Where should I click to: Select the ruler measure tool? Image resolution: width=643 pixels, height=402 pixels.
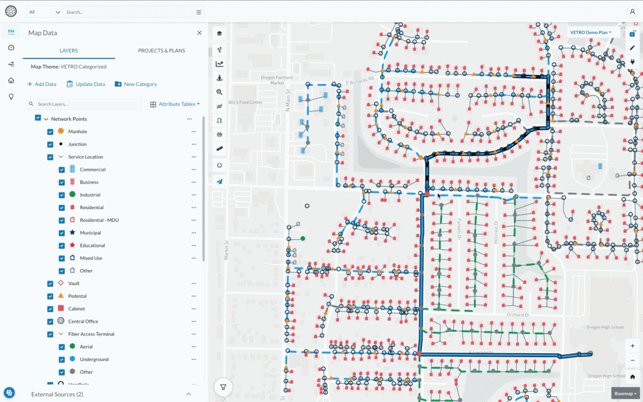(x=219, y=148)
